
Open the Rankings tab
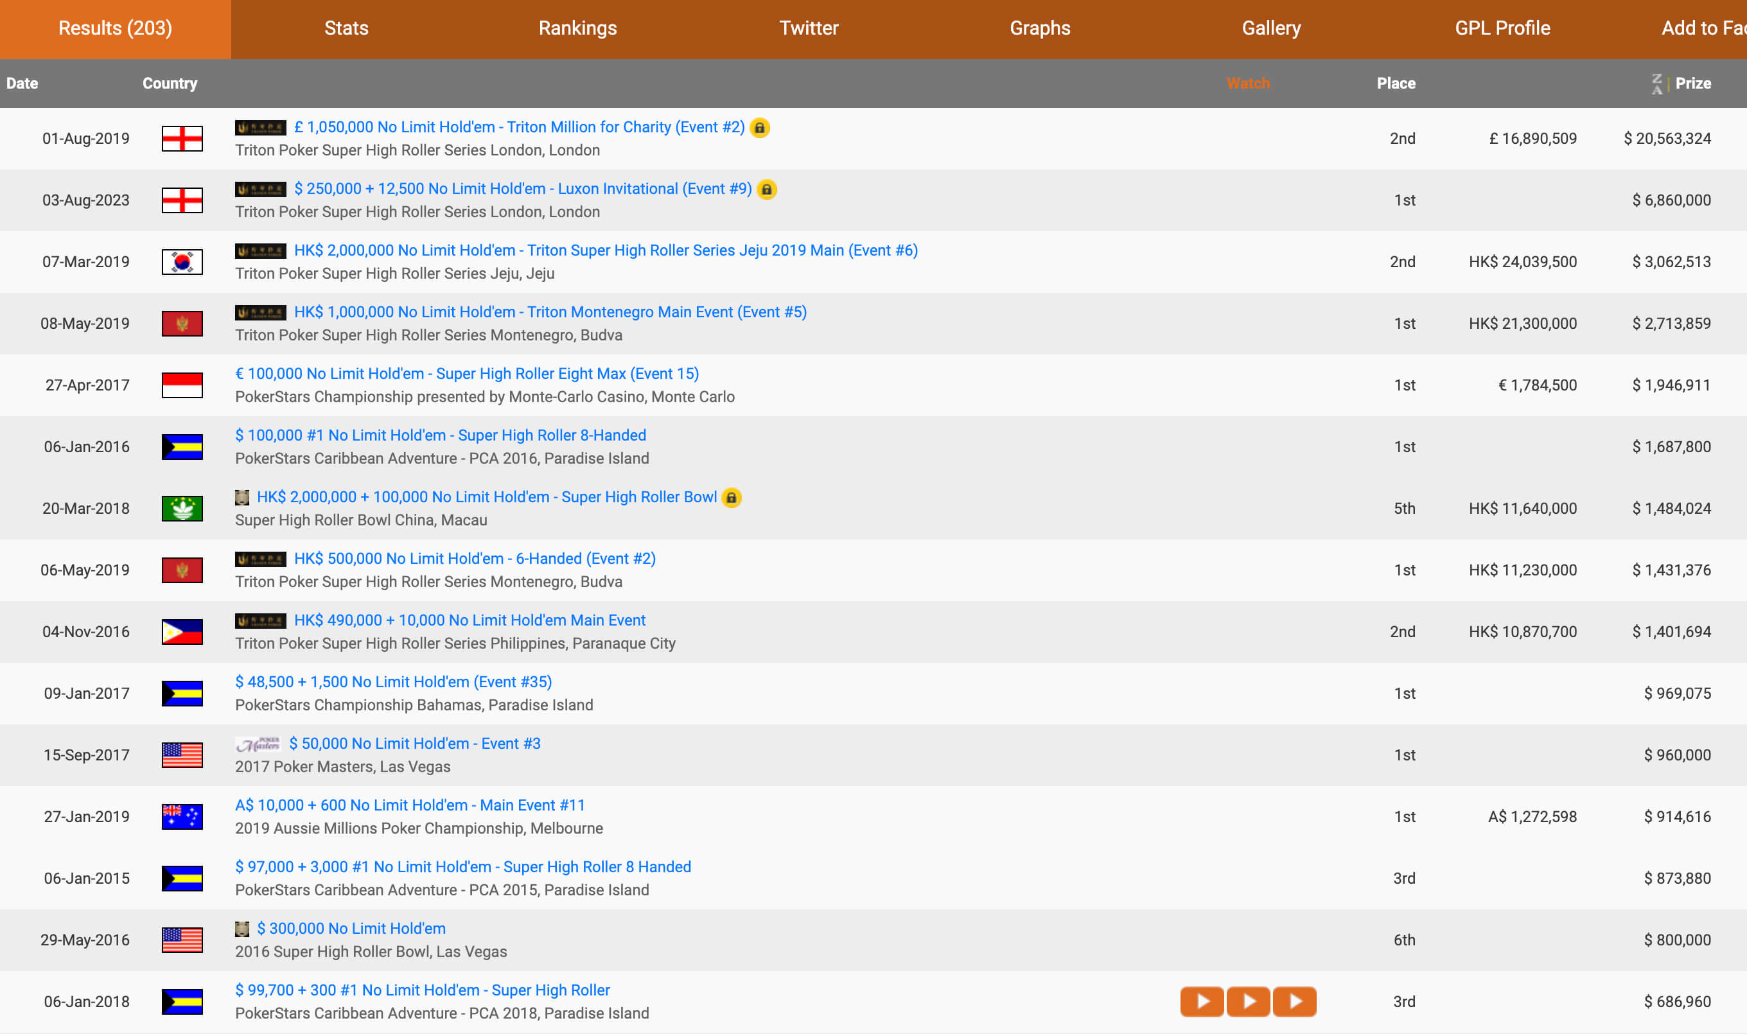point(577,28)
